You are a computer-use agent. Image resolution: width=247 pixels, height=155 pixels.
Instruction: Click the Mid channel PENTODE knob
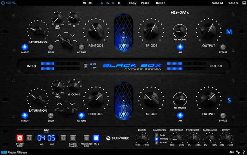point(96,31)
